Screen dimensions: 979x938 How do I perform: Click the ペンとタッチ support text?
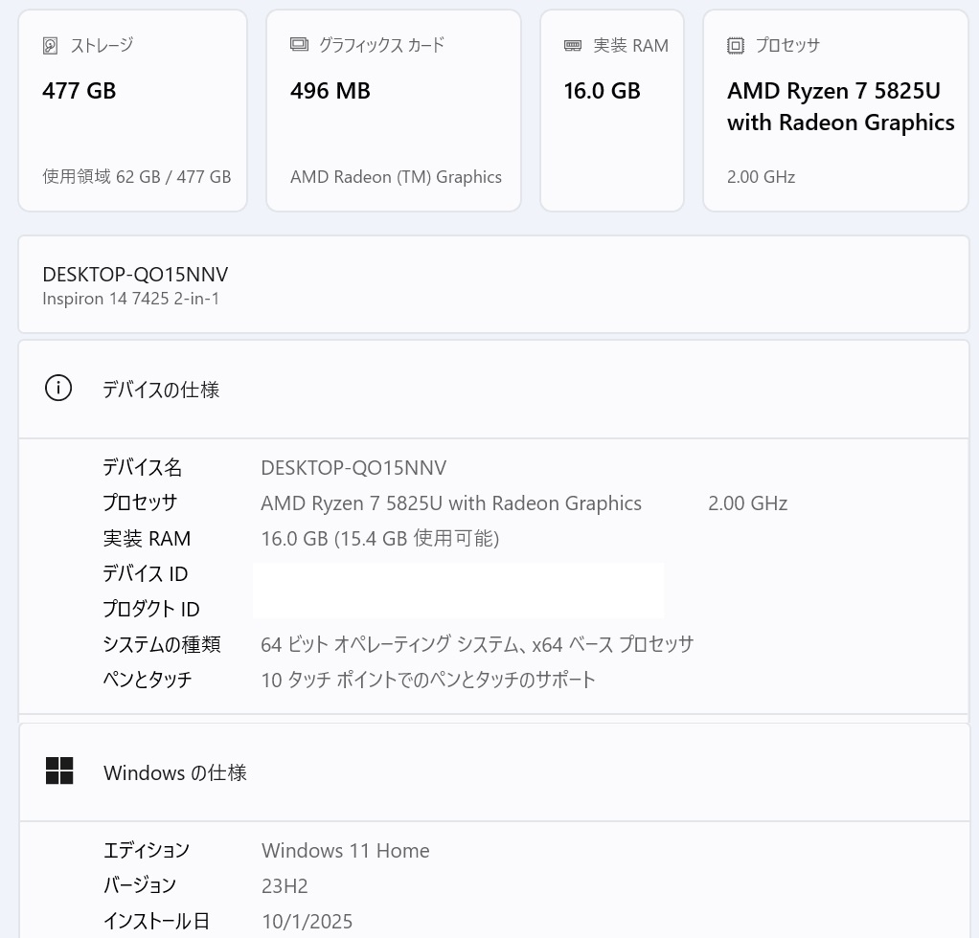click(x=428, y=680)
